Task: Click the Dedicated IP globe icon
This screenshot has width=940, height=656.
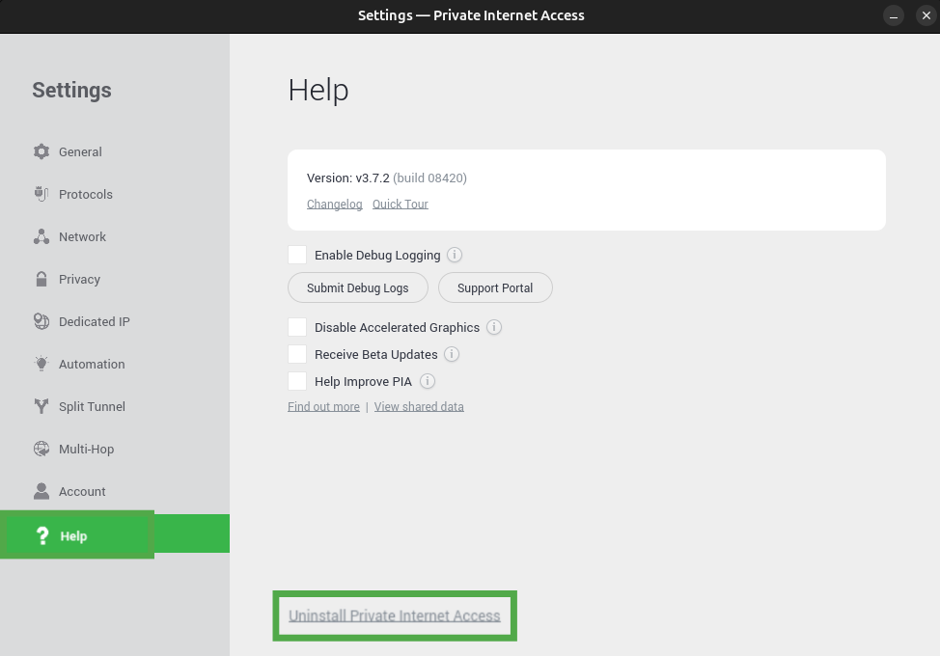Action: click(x=41, y=321)
